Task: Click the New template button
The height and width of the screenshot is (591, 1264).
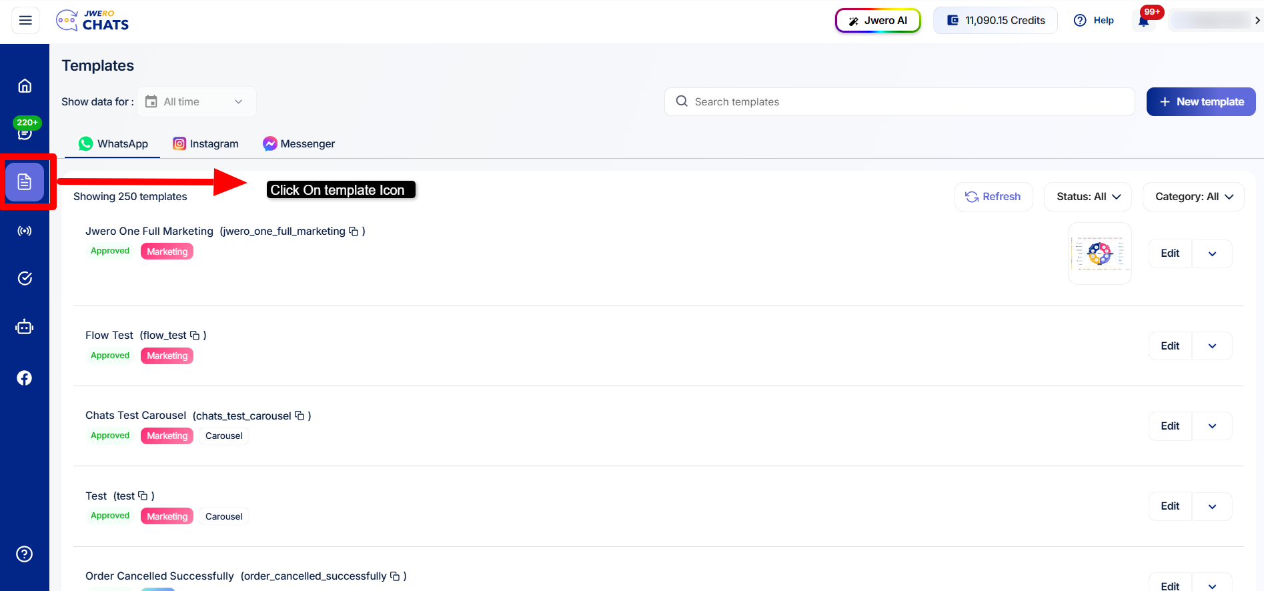Action: point(1201,102)
